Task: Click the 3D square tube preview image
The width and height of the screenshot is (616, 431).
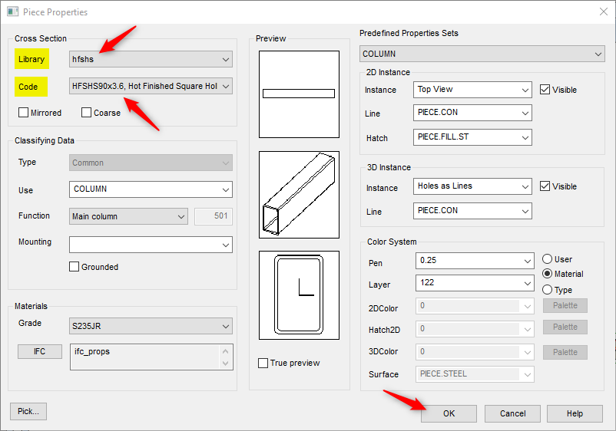Action: [x=299, y=195]
